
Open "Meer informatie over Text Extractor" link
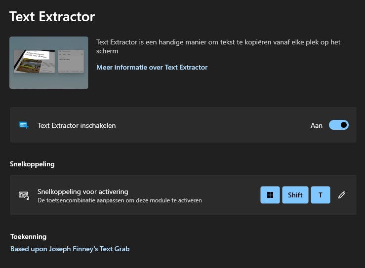tap(152, 67)
